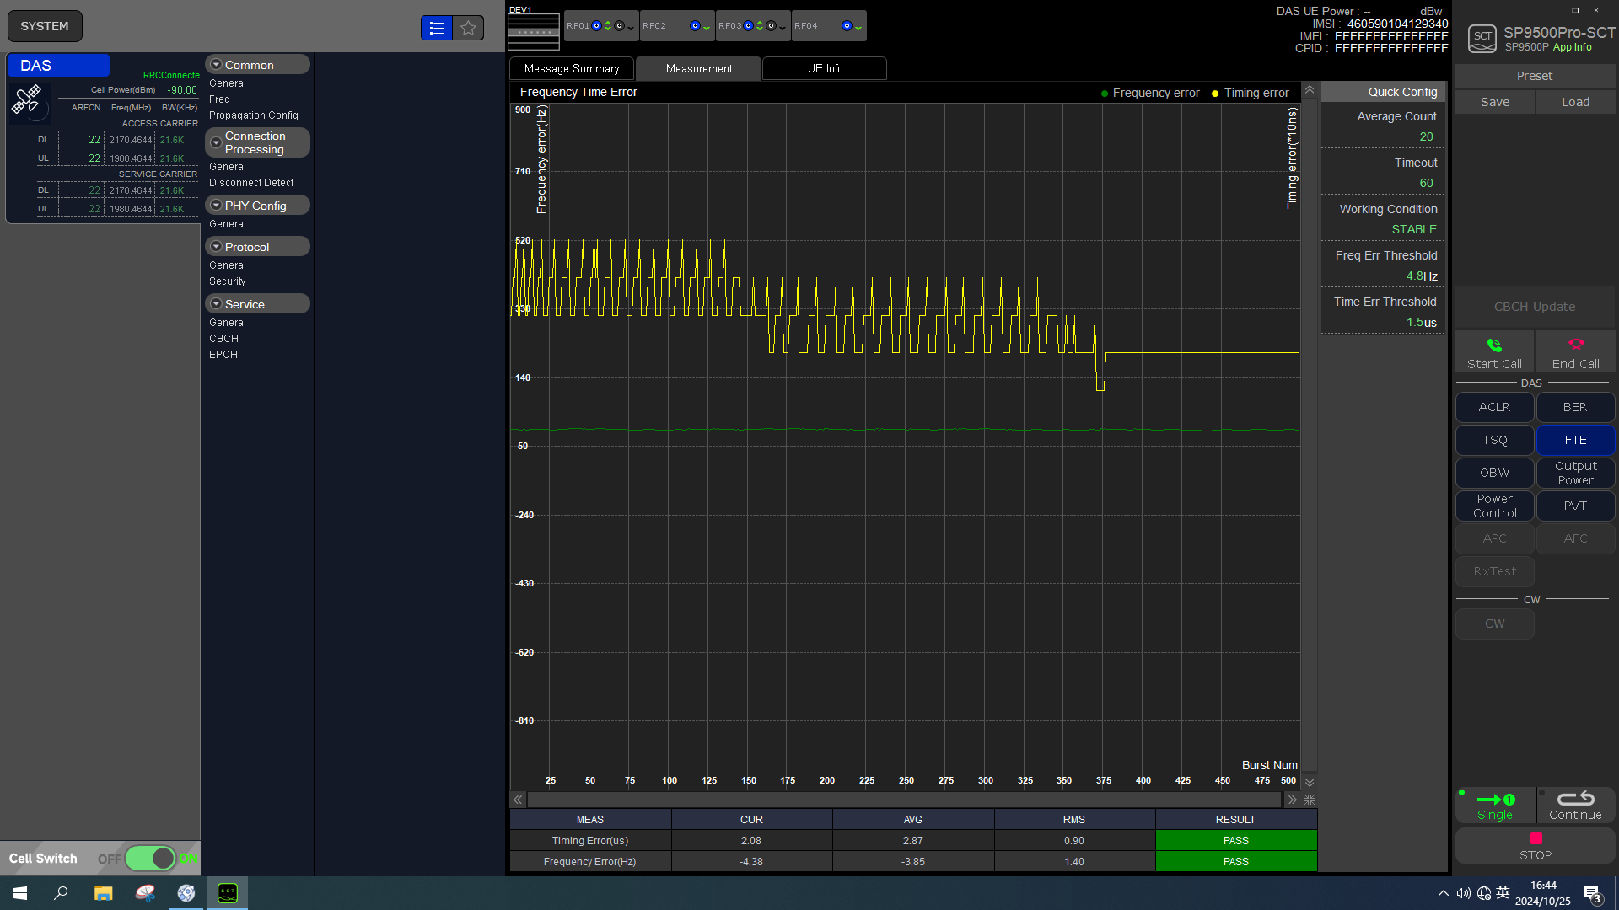Open the Output Power measurement
The height and width of the screenshot is (910, 1619).
[1575, 473]
